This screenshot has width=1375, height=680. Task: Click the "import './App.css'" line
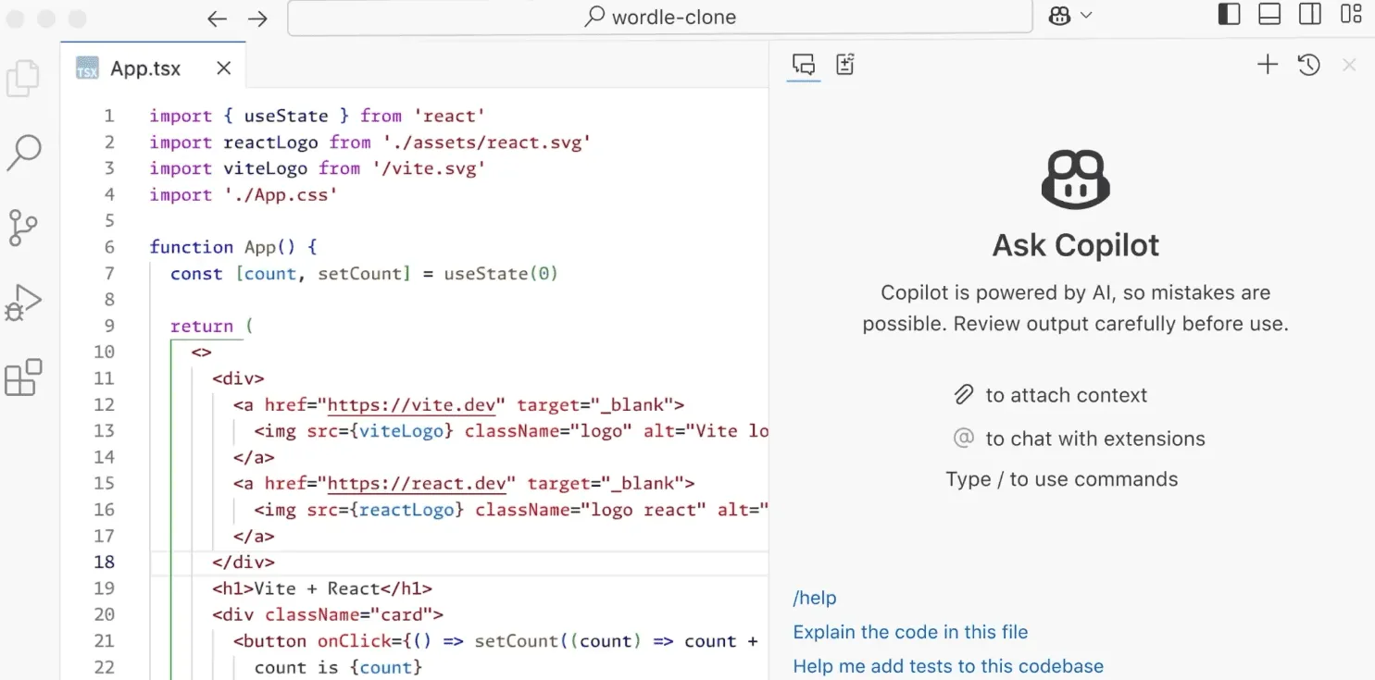click(244, 194)
